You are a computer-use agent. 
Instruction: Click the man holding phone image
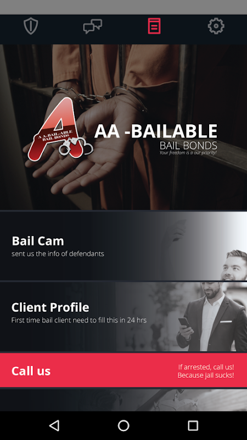point(212,317)
